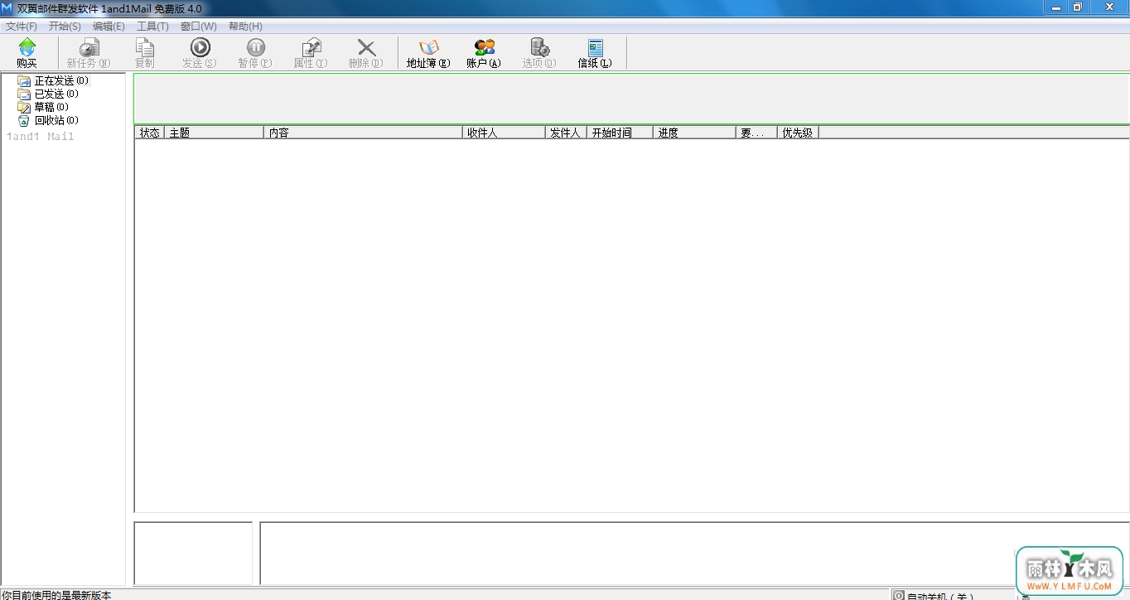Screen dimensions: 1130x600
Task: Start sending with the 发送 icon
Action: 200,53
